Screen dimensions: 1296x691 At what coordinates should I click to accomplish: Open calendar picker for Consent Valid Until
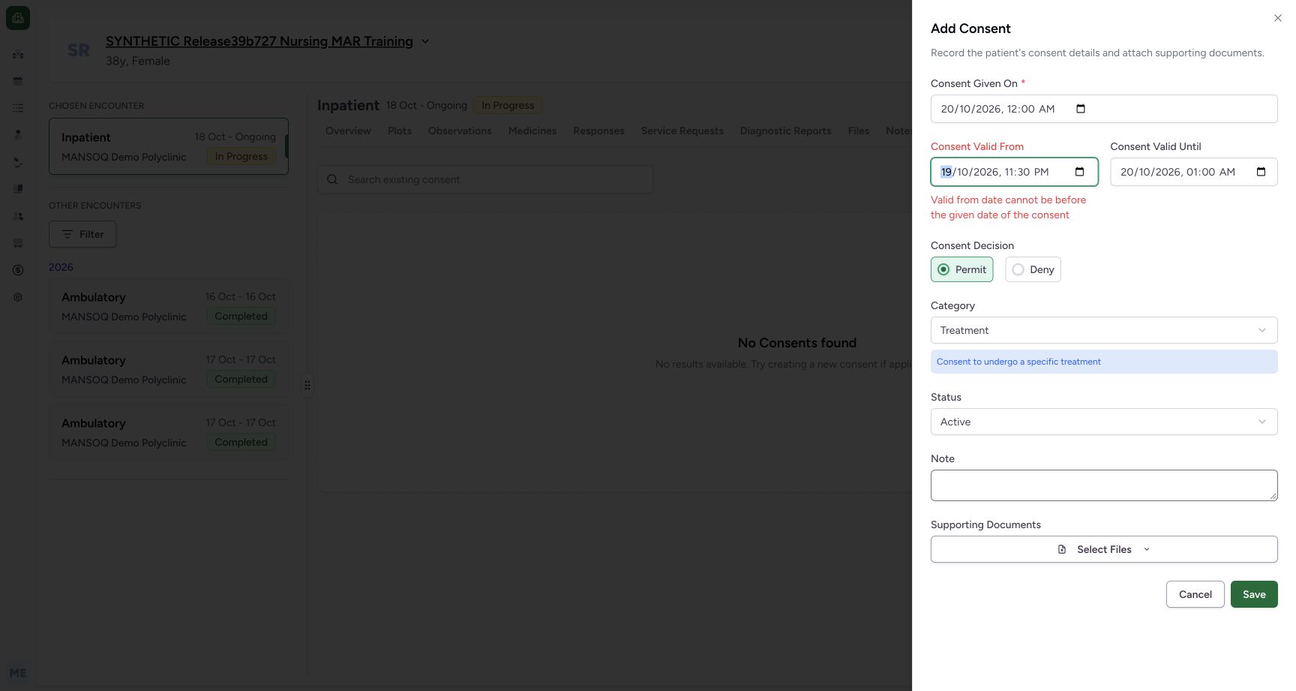1261,172
